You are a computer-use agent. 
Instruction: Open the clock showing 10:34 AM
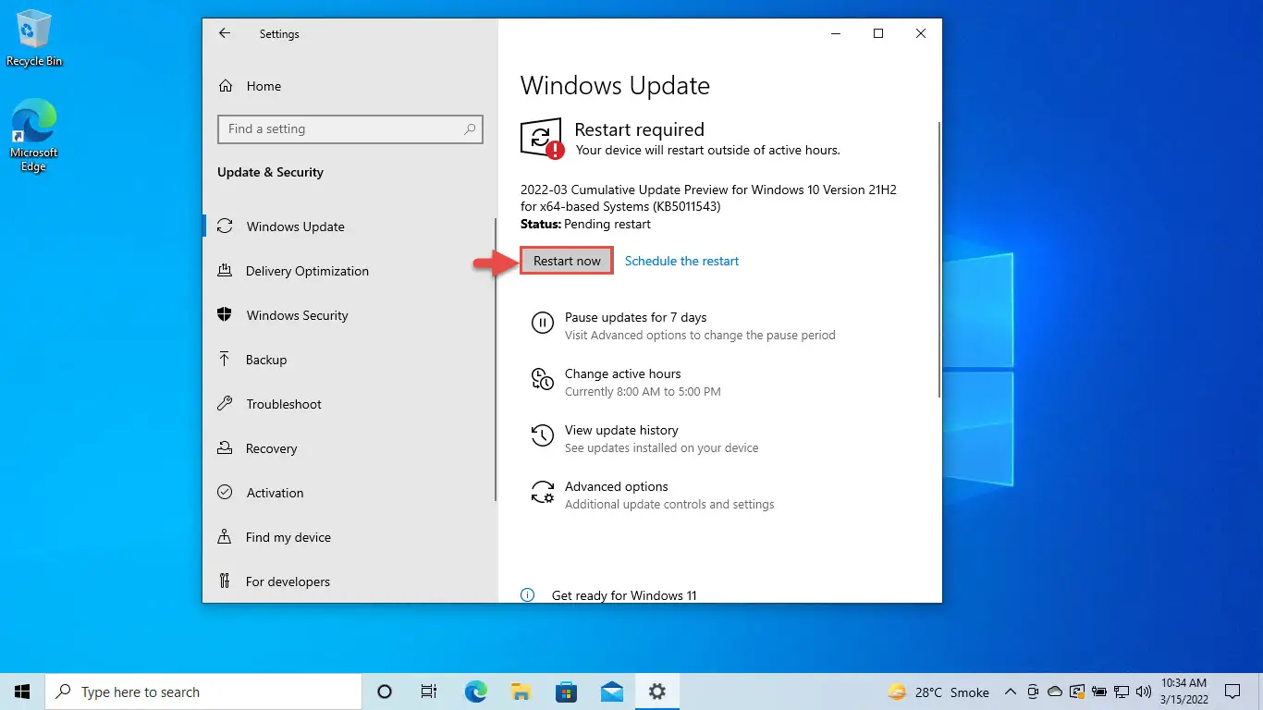coord(1183,692)
